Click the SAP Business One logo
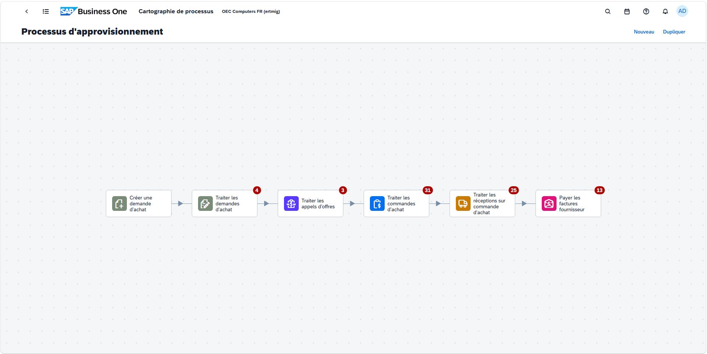 point(94,11)
